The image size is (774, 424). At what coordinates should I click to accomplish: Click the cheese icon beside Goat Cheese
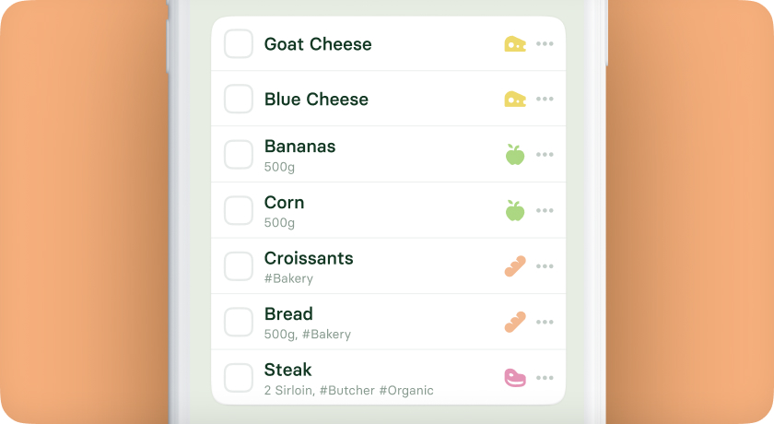pyautogui.click(x=515, y=44)
